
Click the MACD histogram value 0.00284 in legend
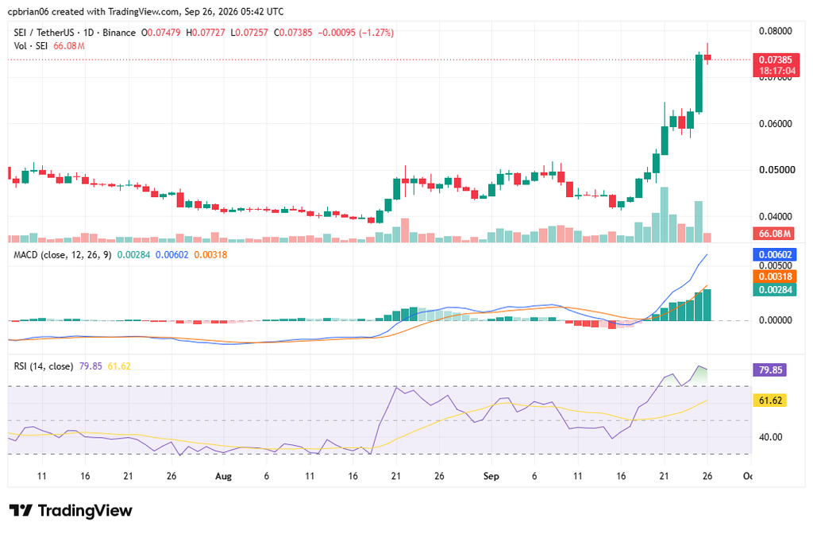(x=133, y=255)
